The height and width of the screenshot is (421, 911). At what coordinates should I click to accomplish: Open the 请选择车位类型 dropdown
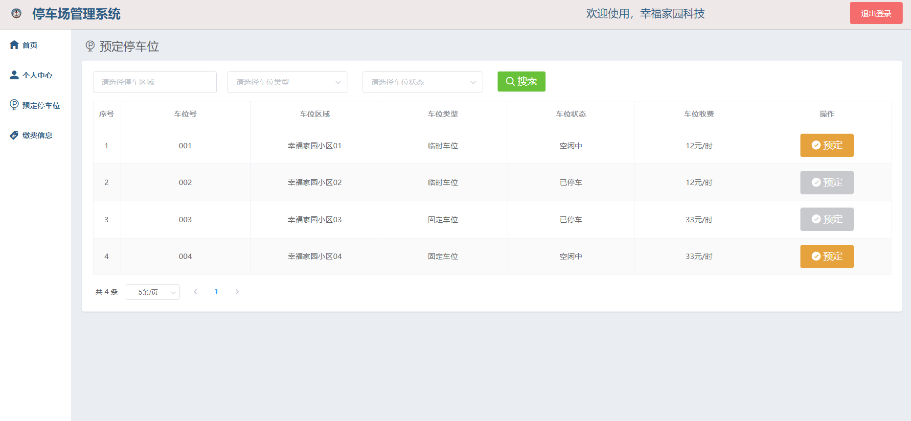287,82
